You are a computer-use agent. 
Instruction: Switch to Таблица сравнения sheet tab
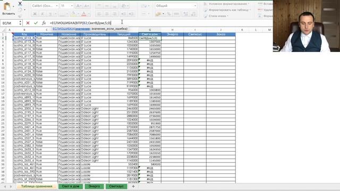(x=37, y=186)
